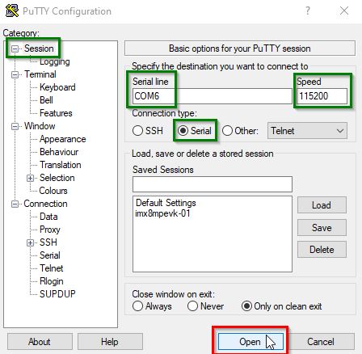Open the Proxy category

[x=50, y=230]
